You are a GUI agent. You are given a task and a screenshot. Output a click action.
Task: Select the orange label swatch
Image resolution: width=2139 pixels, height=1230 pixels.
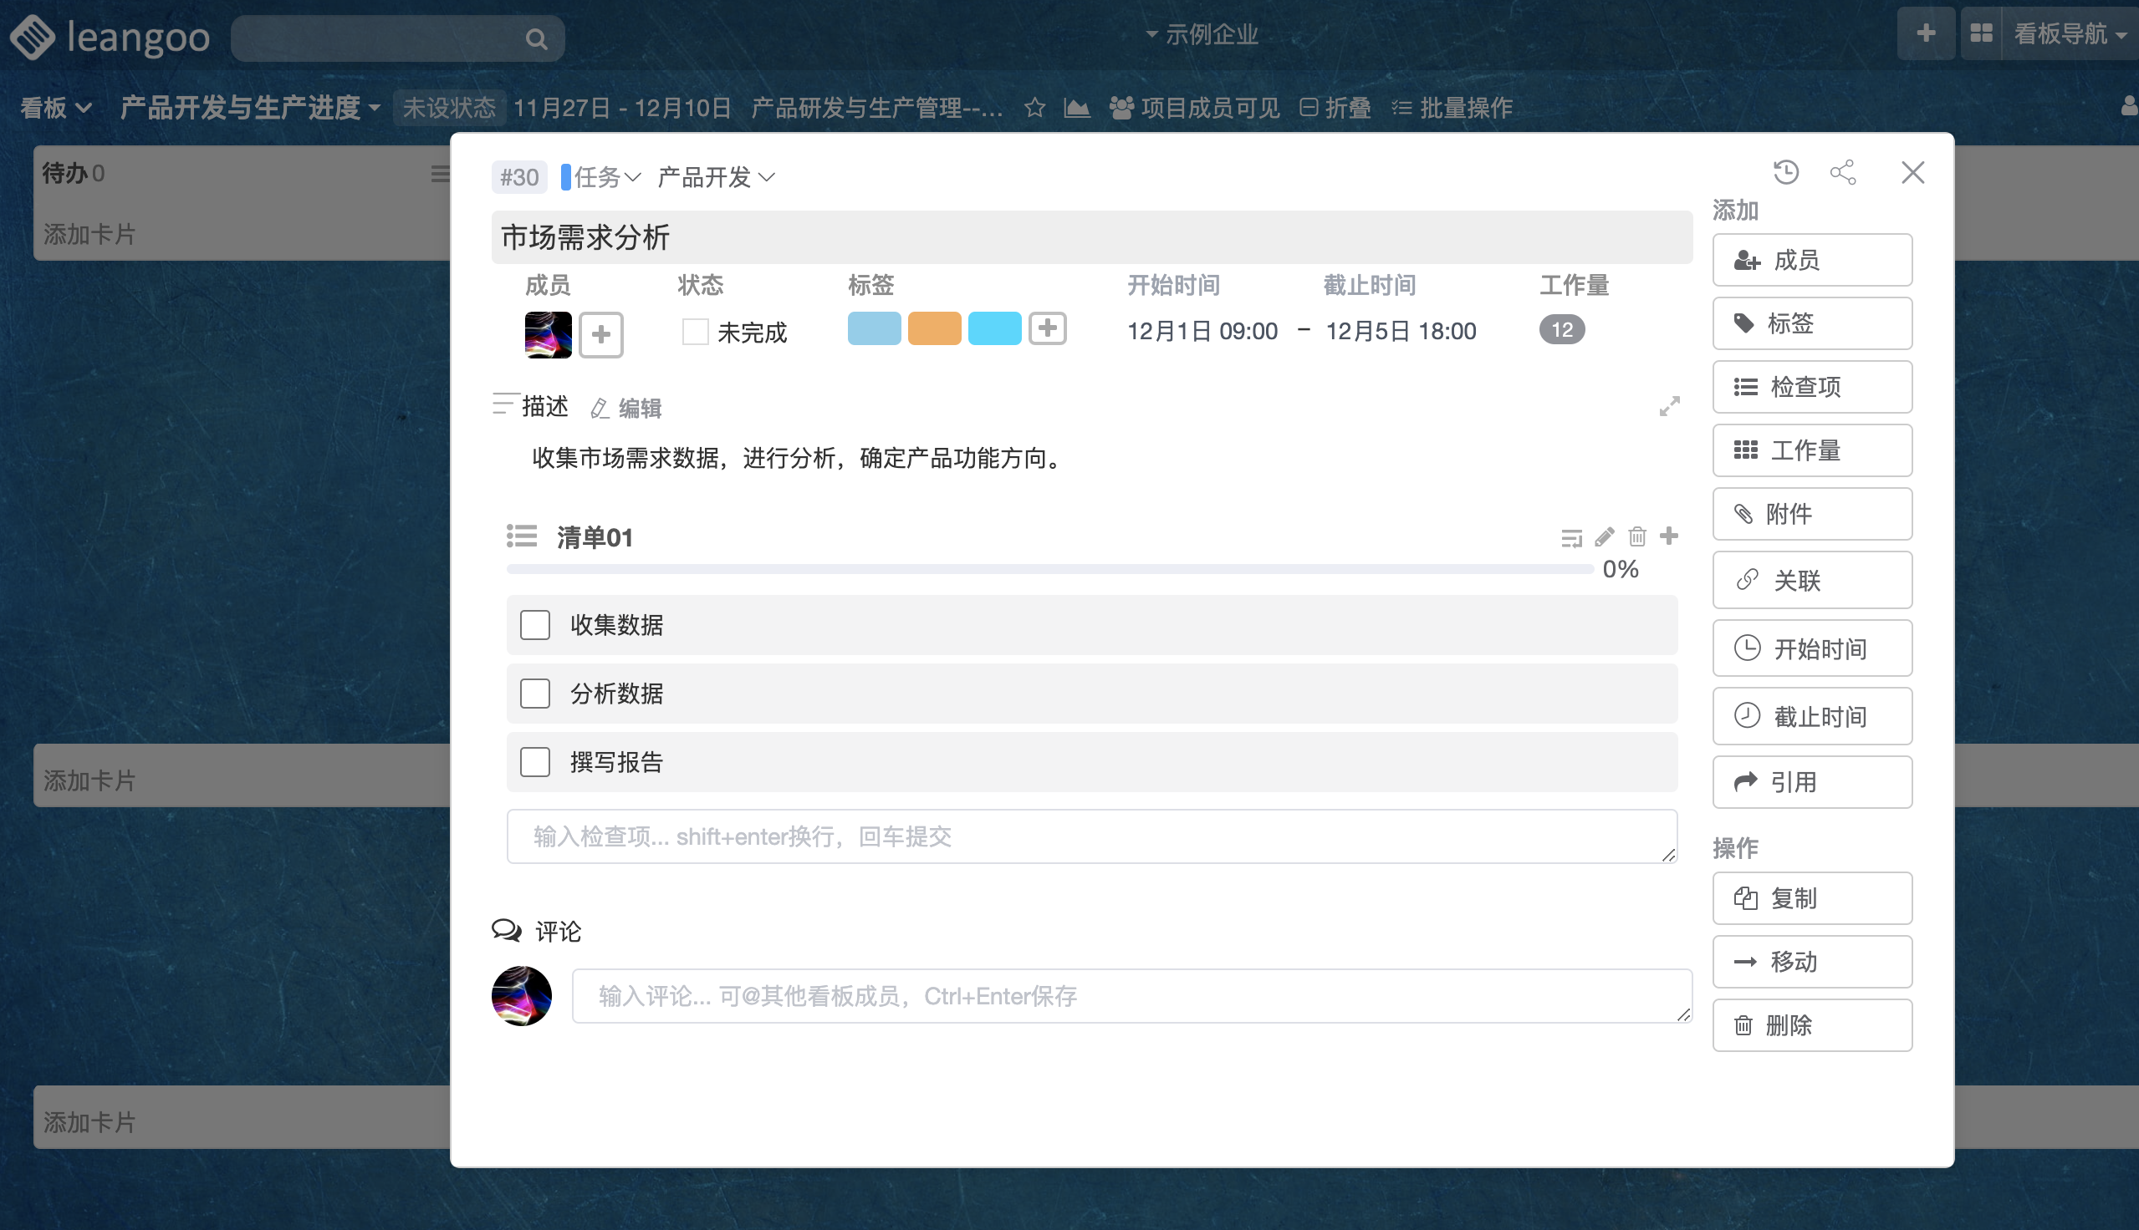point(934,328)
